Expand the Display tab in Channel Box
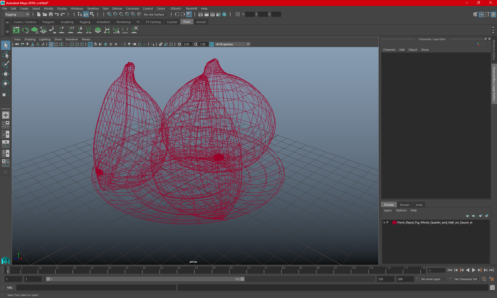Image resolution: width=497 pixels, height=298 pixels. 389,204
